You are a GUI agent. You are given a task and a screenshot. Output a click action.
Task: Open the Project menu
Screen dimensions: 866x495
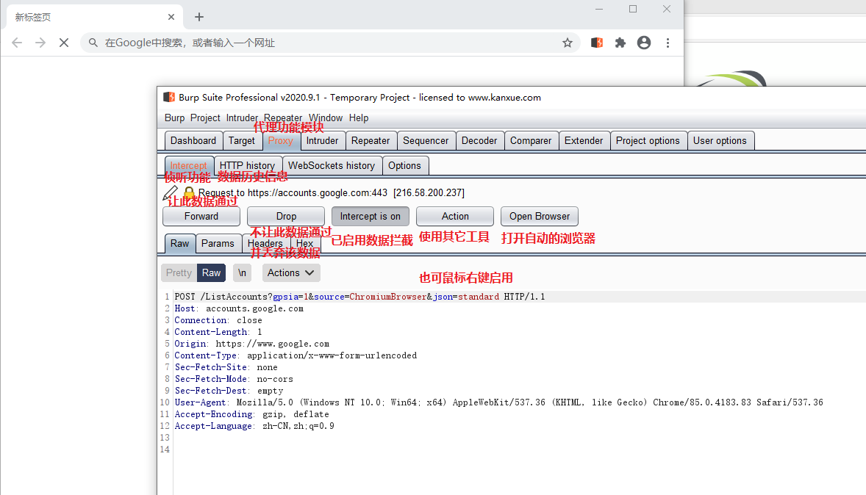205,118
